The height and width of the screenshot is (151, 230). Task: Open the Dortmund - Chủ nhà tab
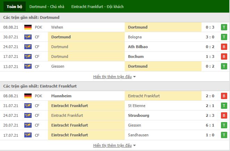tap(47, 7)
